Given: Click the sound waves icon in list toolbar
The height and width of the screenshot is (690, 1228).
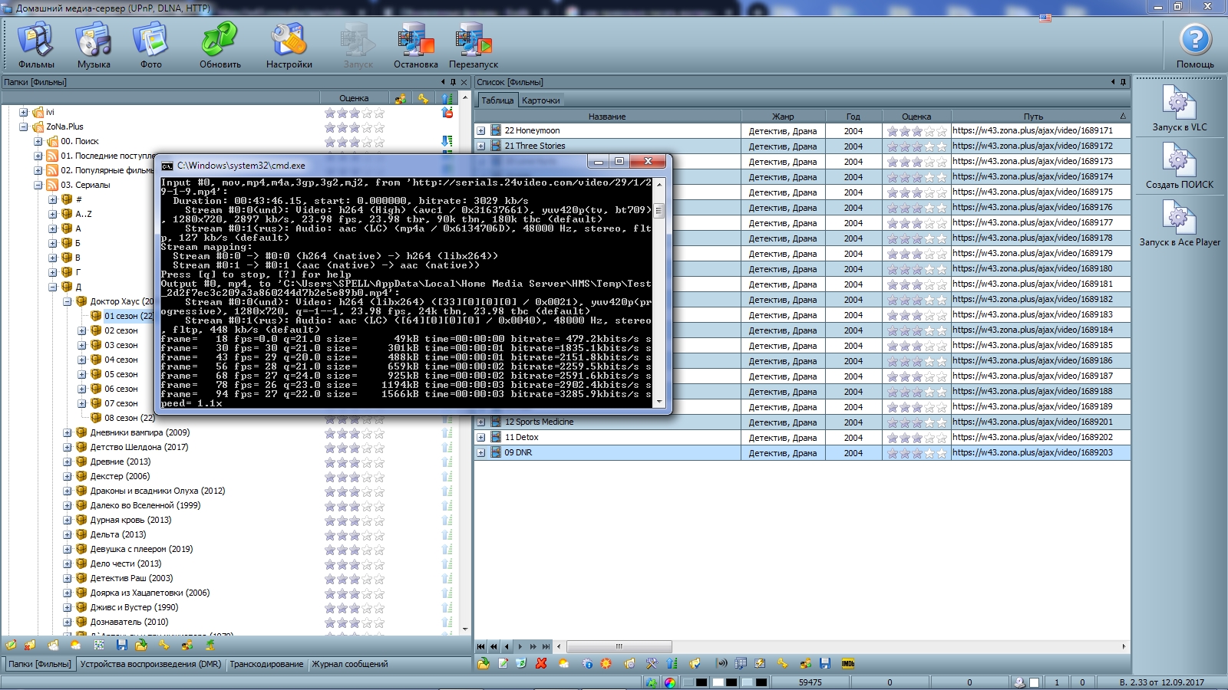Looking at the screenshot, I should (721, 664).
